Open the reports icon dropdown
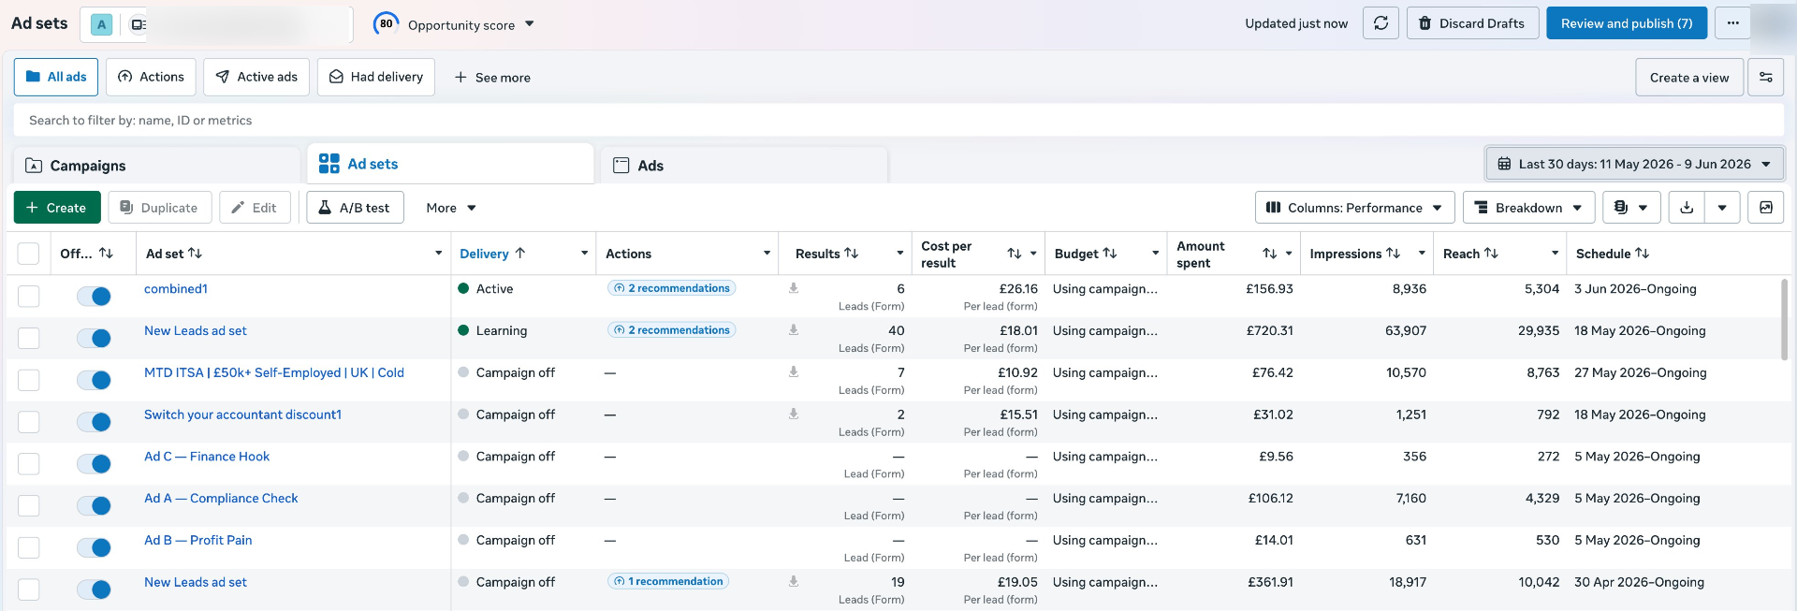 pos(1631,208)
